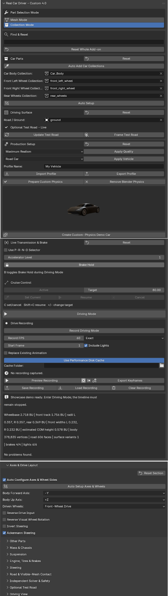
Task: Click the Cache Folder browse icon
Action: coord(162,366)
